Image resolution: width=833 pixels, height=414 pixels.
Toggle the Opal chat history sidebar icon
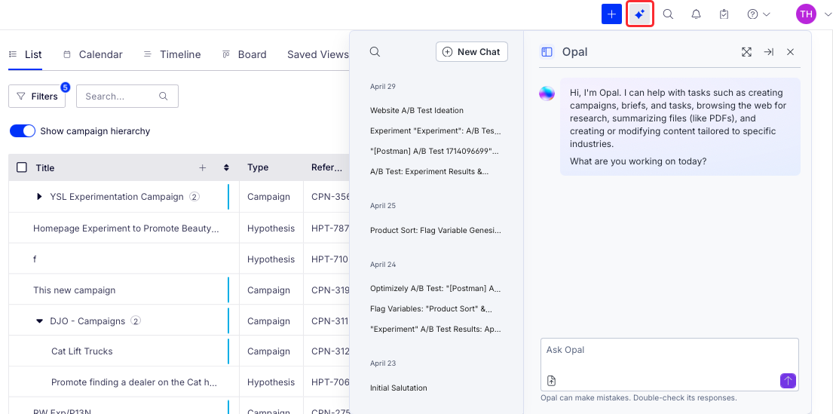pos(547,51)
